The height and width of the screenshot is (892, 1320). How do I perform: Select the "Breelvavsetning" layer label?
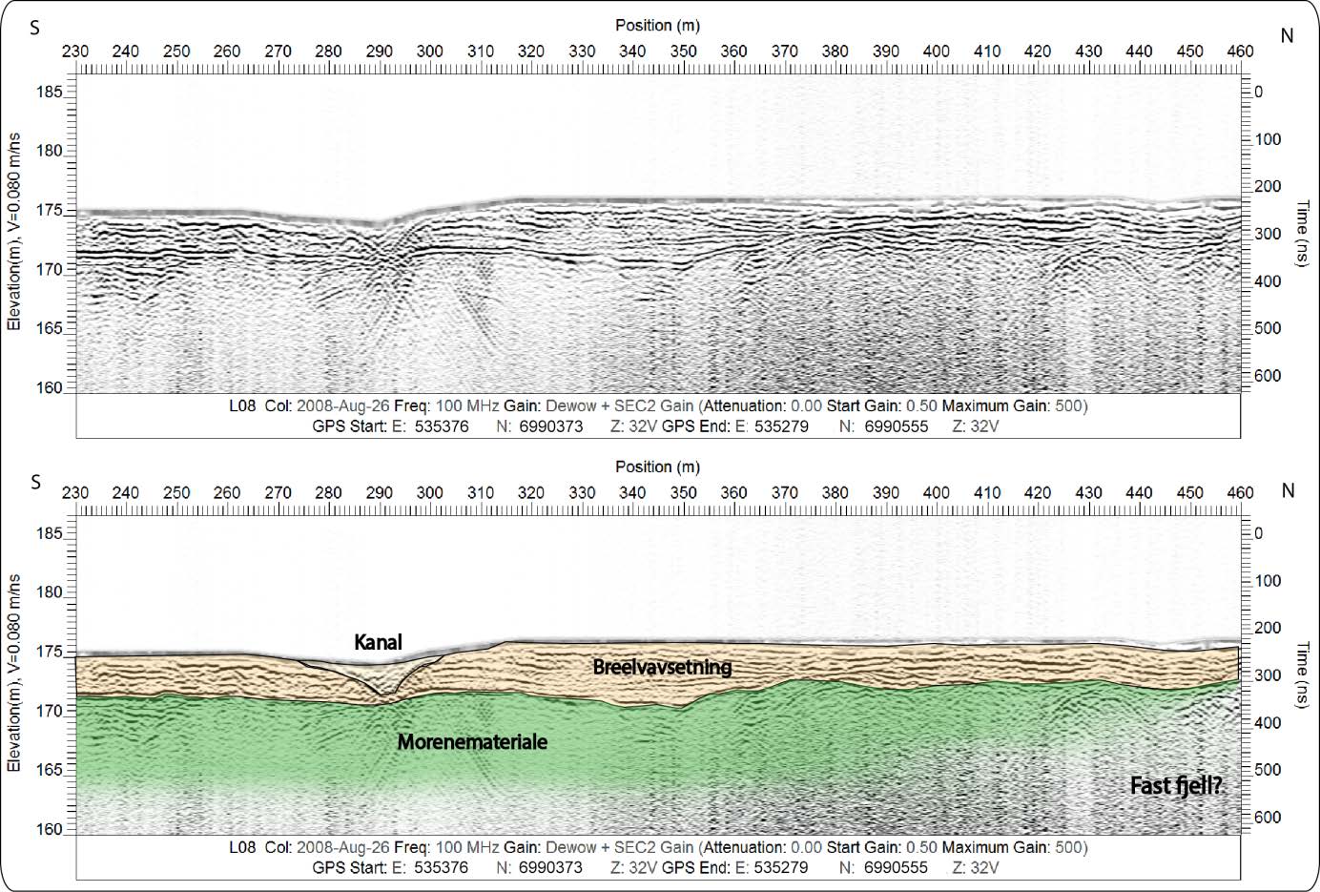point(662,666)
